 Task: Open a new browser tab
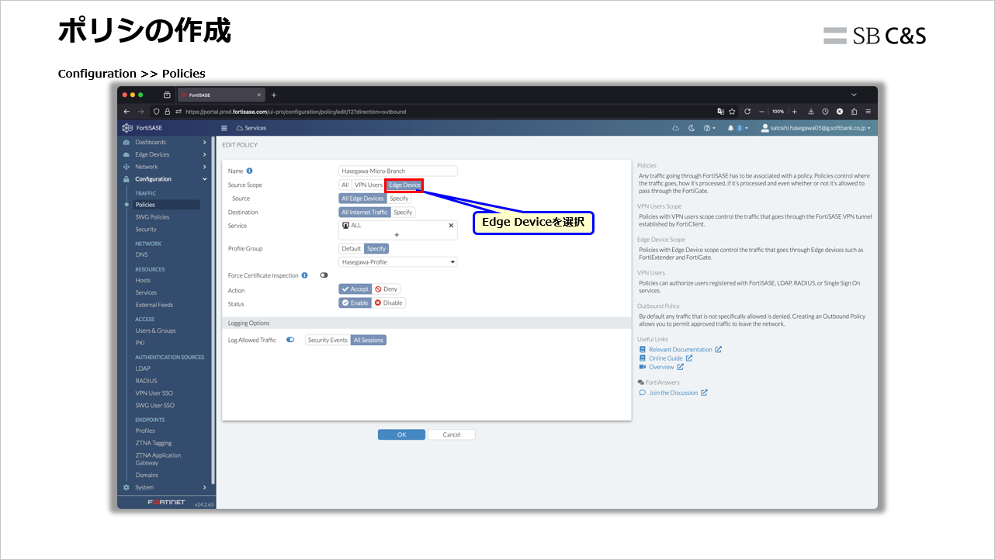click(274, 95)
